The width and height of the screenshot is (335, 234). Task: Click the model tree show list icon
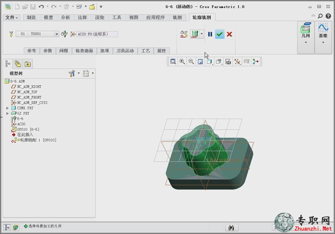click(86, 73)
